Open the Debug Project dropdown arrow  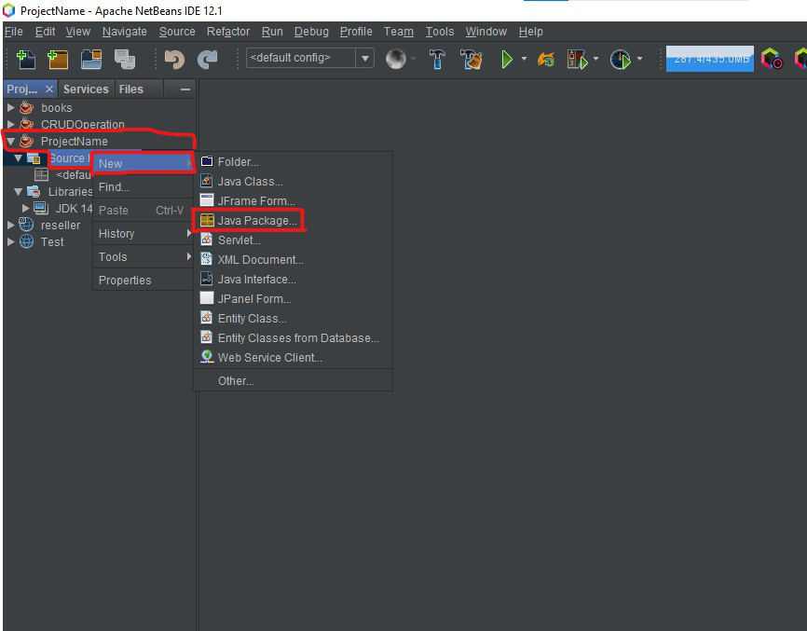pyautogui.click(x=595, y=59)
